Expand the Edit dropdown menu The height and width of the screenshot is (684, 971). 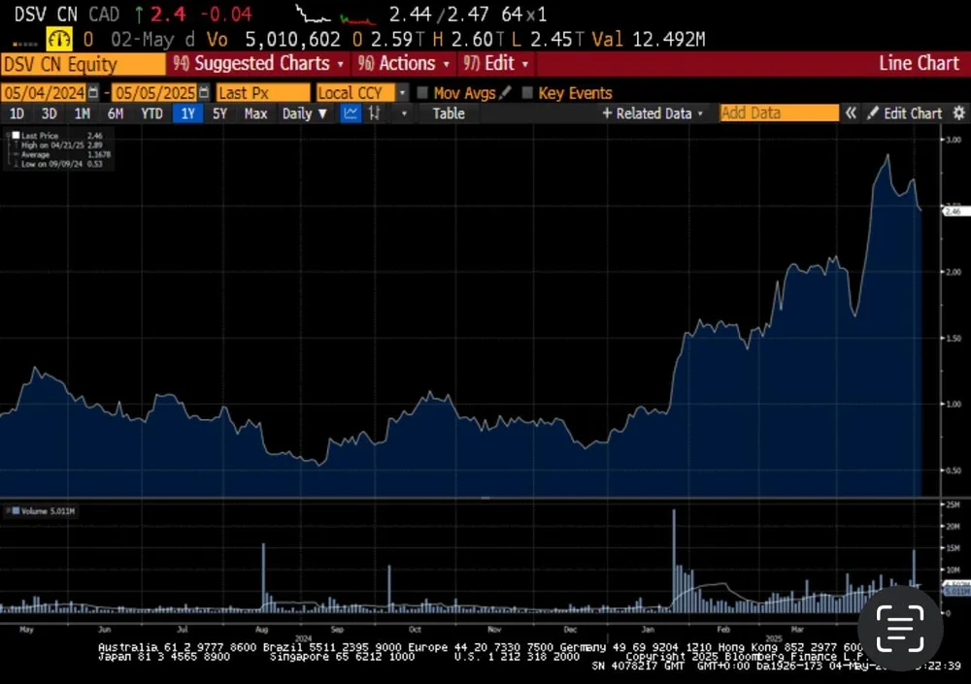click(525, 64)
